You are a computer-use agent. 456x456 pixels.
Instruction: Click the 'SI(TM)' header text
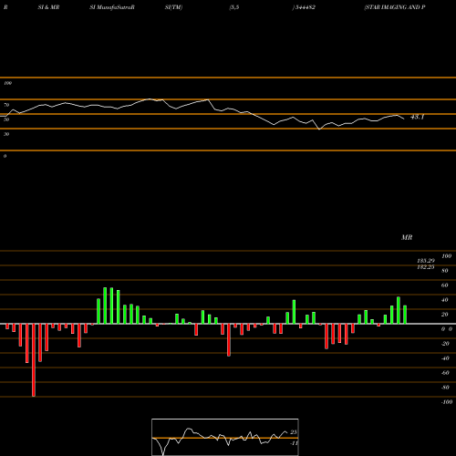(173, 7)
